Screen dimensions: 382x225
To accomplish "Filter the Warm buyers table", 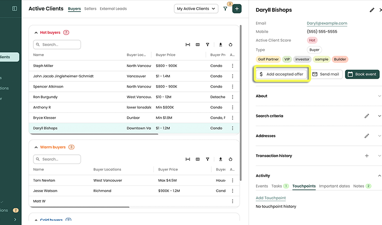I will (x=208, y=159).
